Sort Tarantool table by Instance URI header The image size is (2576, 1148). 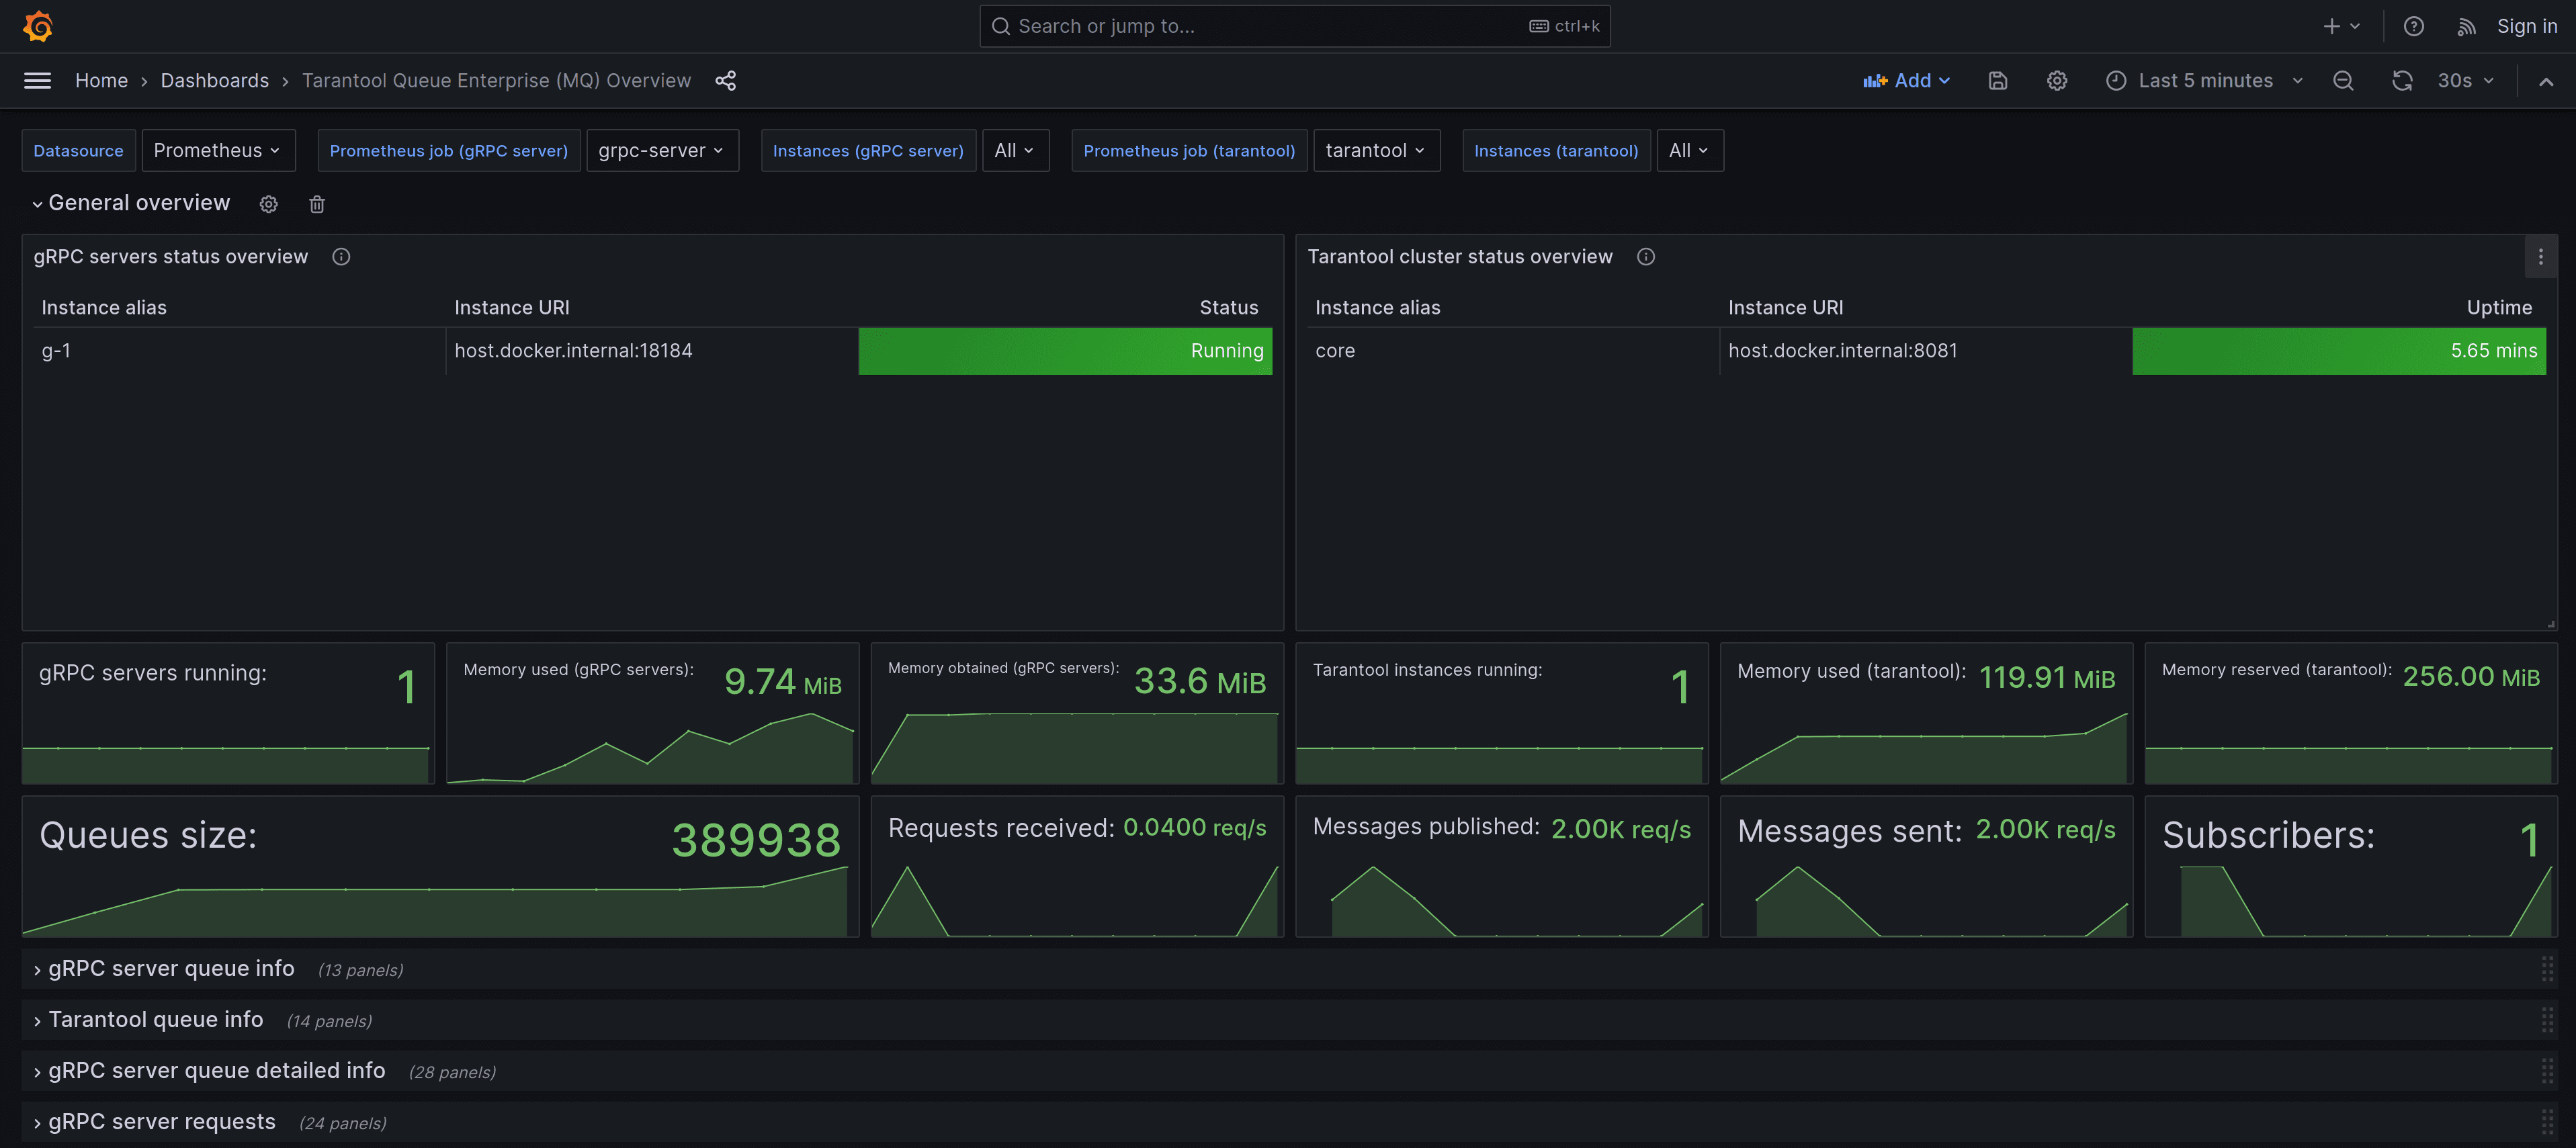click(x=1786, y=308)
